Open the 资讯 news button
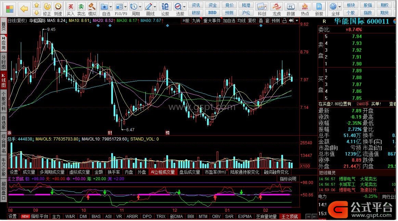 tap(196, 5)
